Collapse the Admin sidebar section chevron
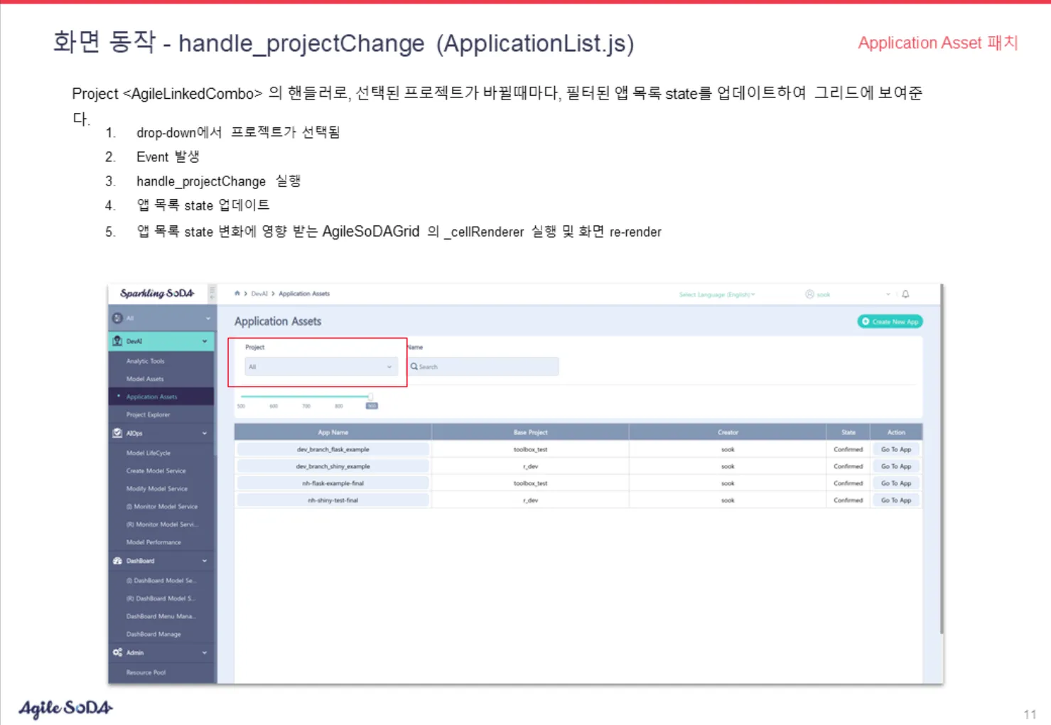This screenshot has height=725, width=1051. [205, 652]
